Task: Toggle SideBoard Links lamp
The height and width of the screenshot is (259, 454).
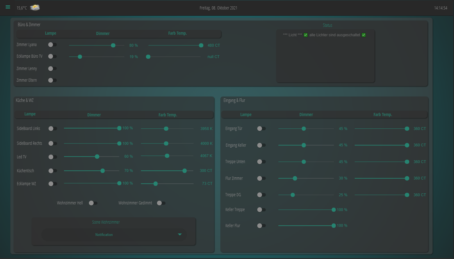Action: (x=53, y=128)
